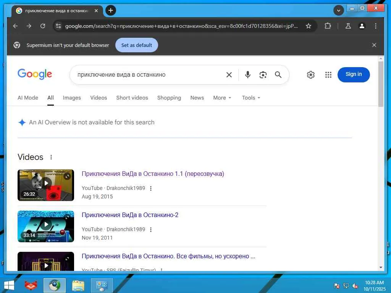Switch to the Short videos tab
This screenshot has width=391, height=293.
point(132,98)
